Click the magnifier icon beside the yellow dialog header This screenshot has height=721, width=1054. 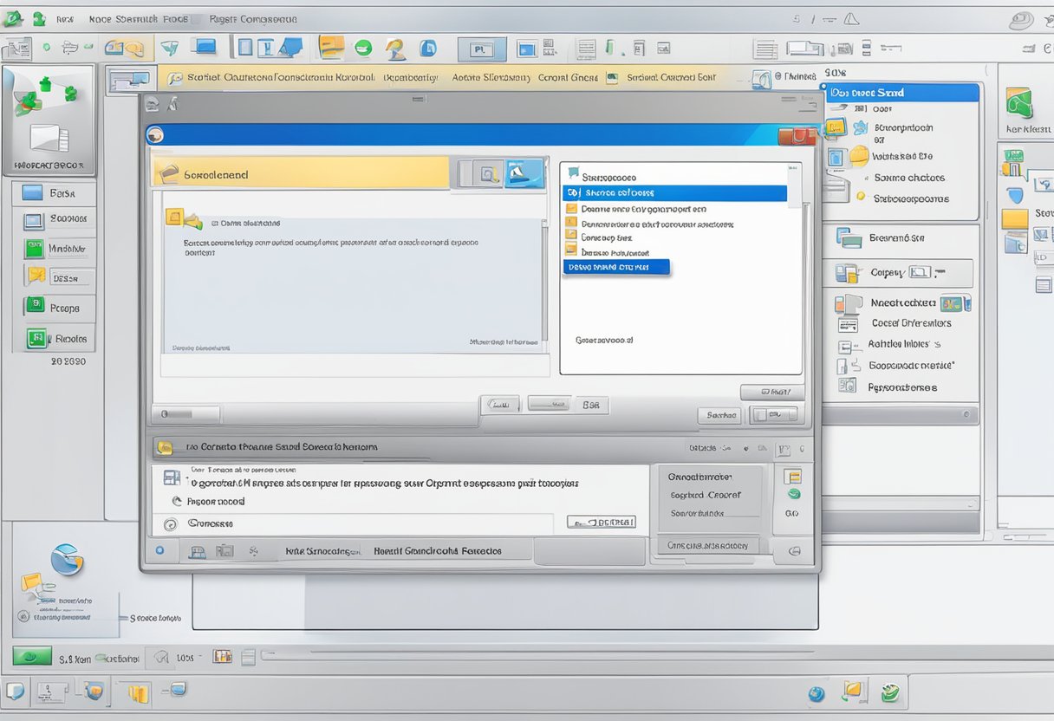[489, 174]
